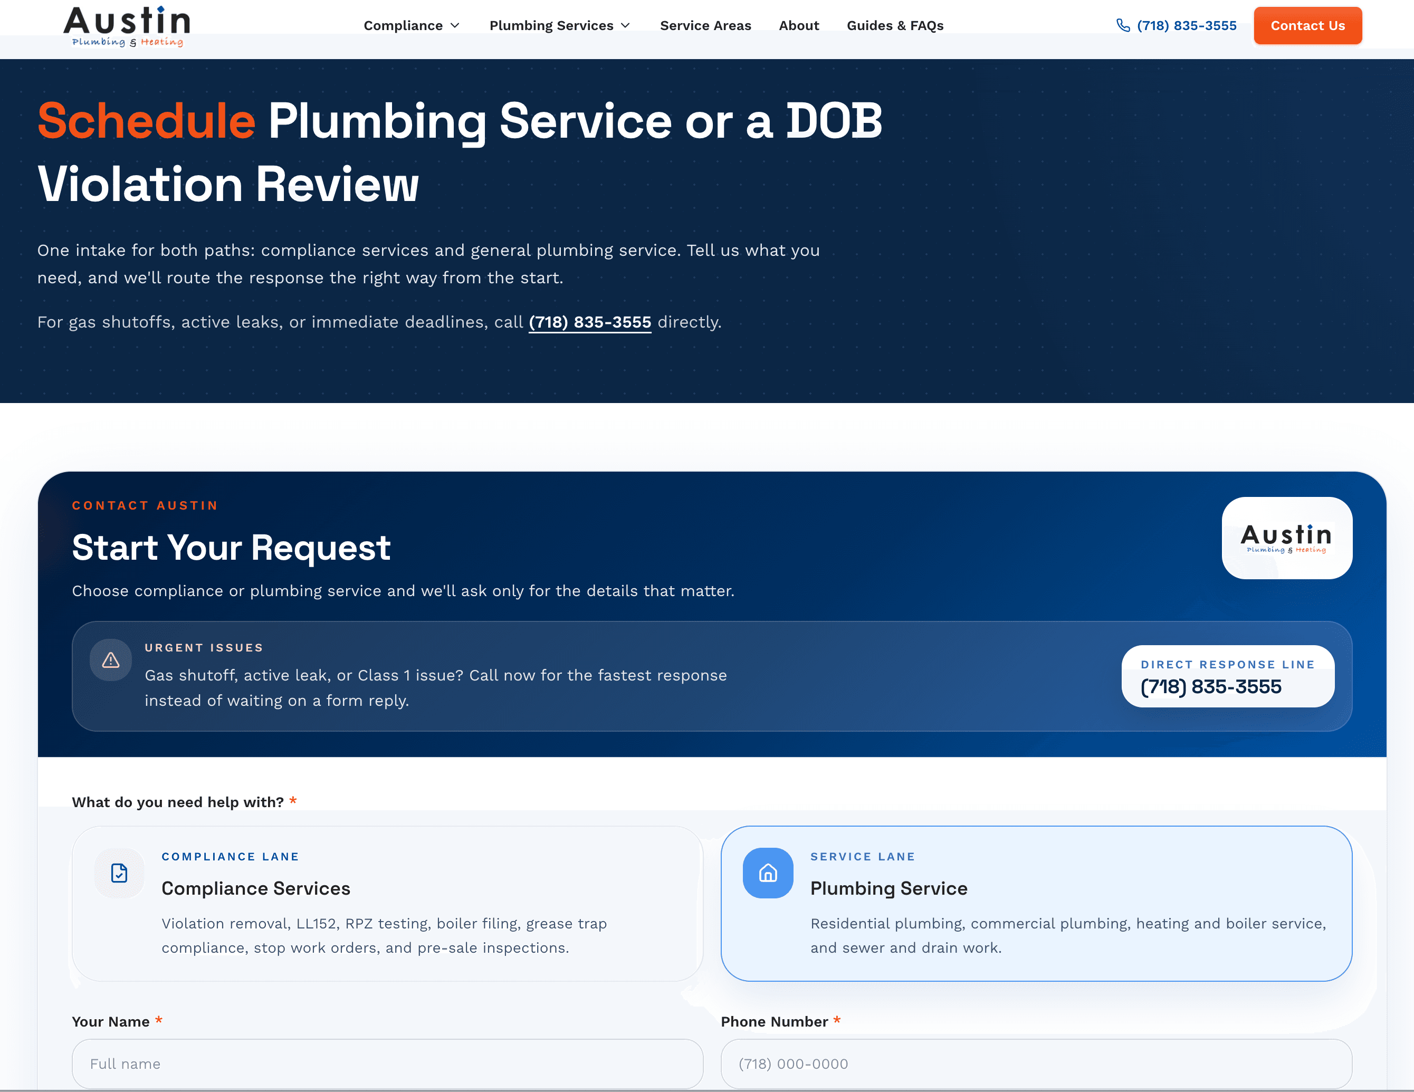Click the warning triangle urgent issues icon

pos(111,660)
